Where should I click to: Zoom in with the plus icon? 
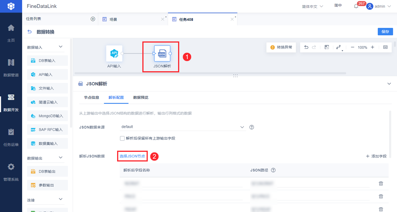click(x=373, y=47)
